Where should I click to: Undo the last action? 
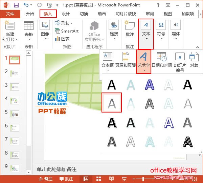26,5
